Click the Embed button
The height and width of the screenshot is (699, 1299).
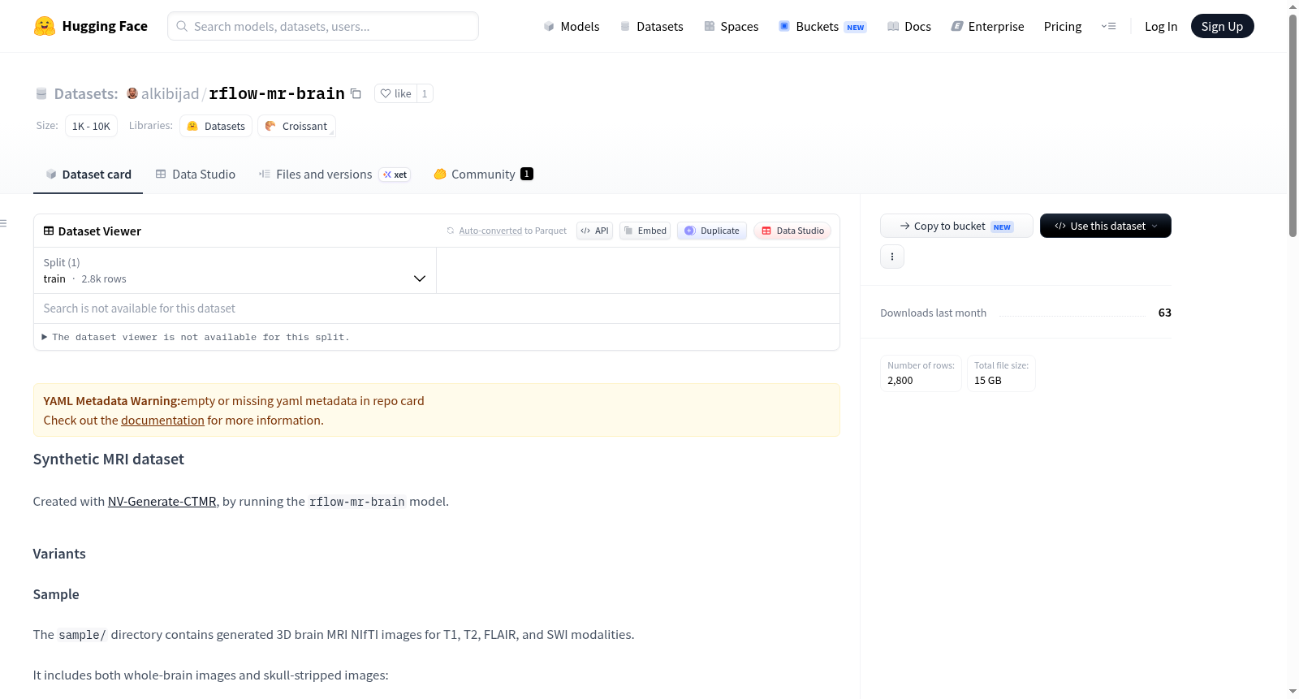645,231
